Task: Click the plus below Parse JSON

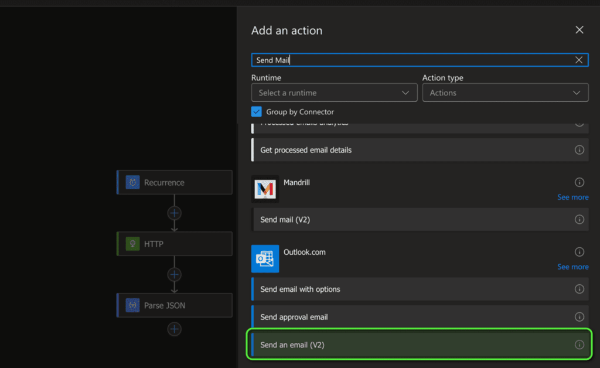Action: click(174, 329)
